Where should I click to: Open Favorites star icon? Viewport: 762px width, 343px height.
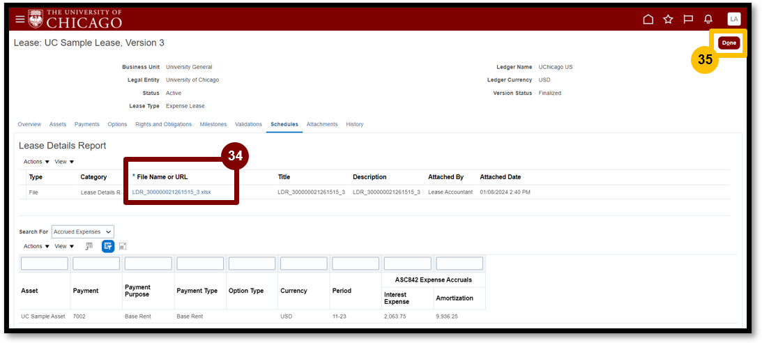[x=668, y=20]
